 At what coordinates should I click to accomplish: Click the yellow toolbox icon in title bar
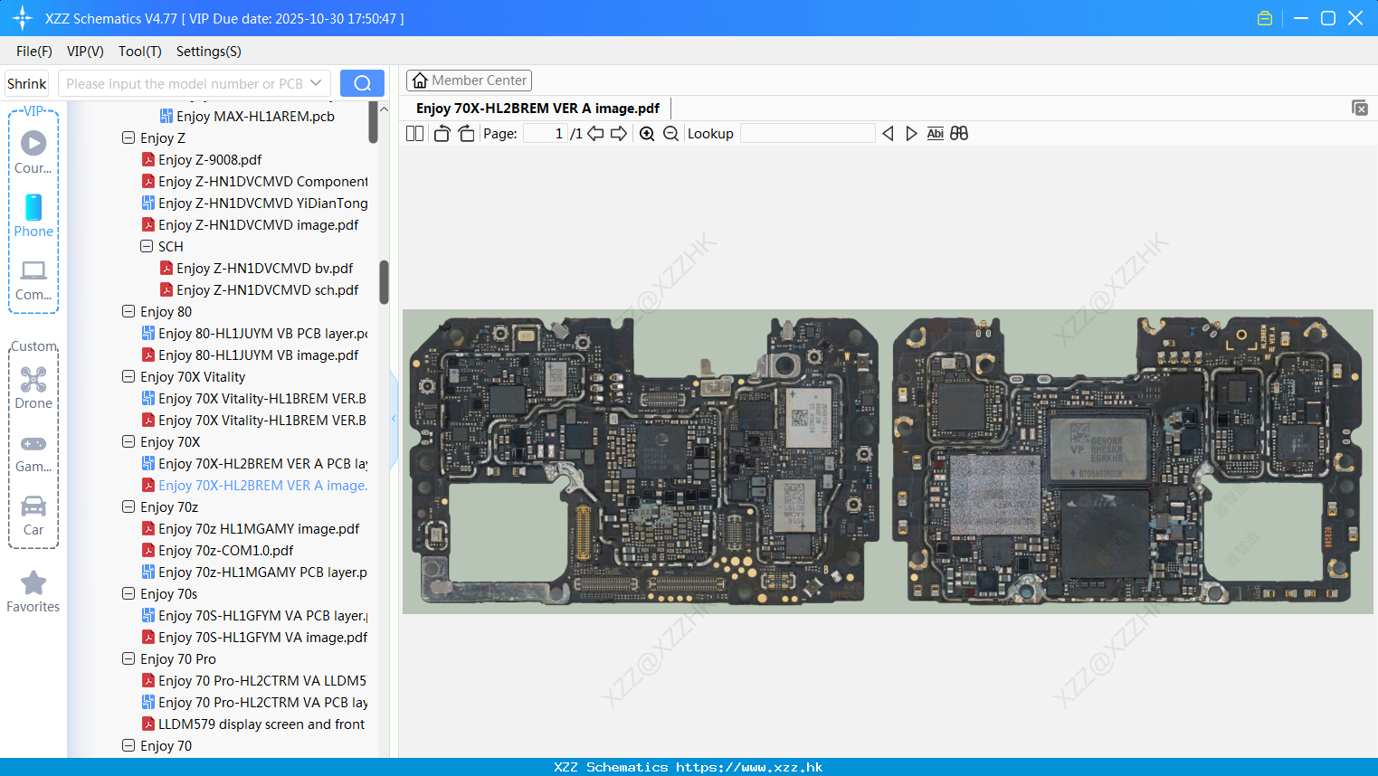(1265, 18)
